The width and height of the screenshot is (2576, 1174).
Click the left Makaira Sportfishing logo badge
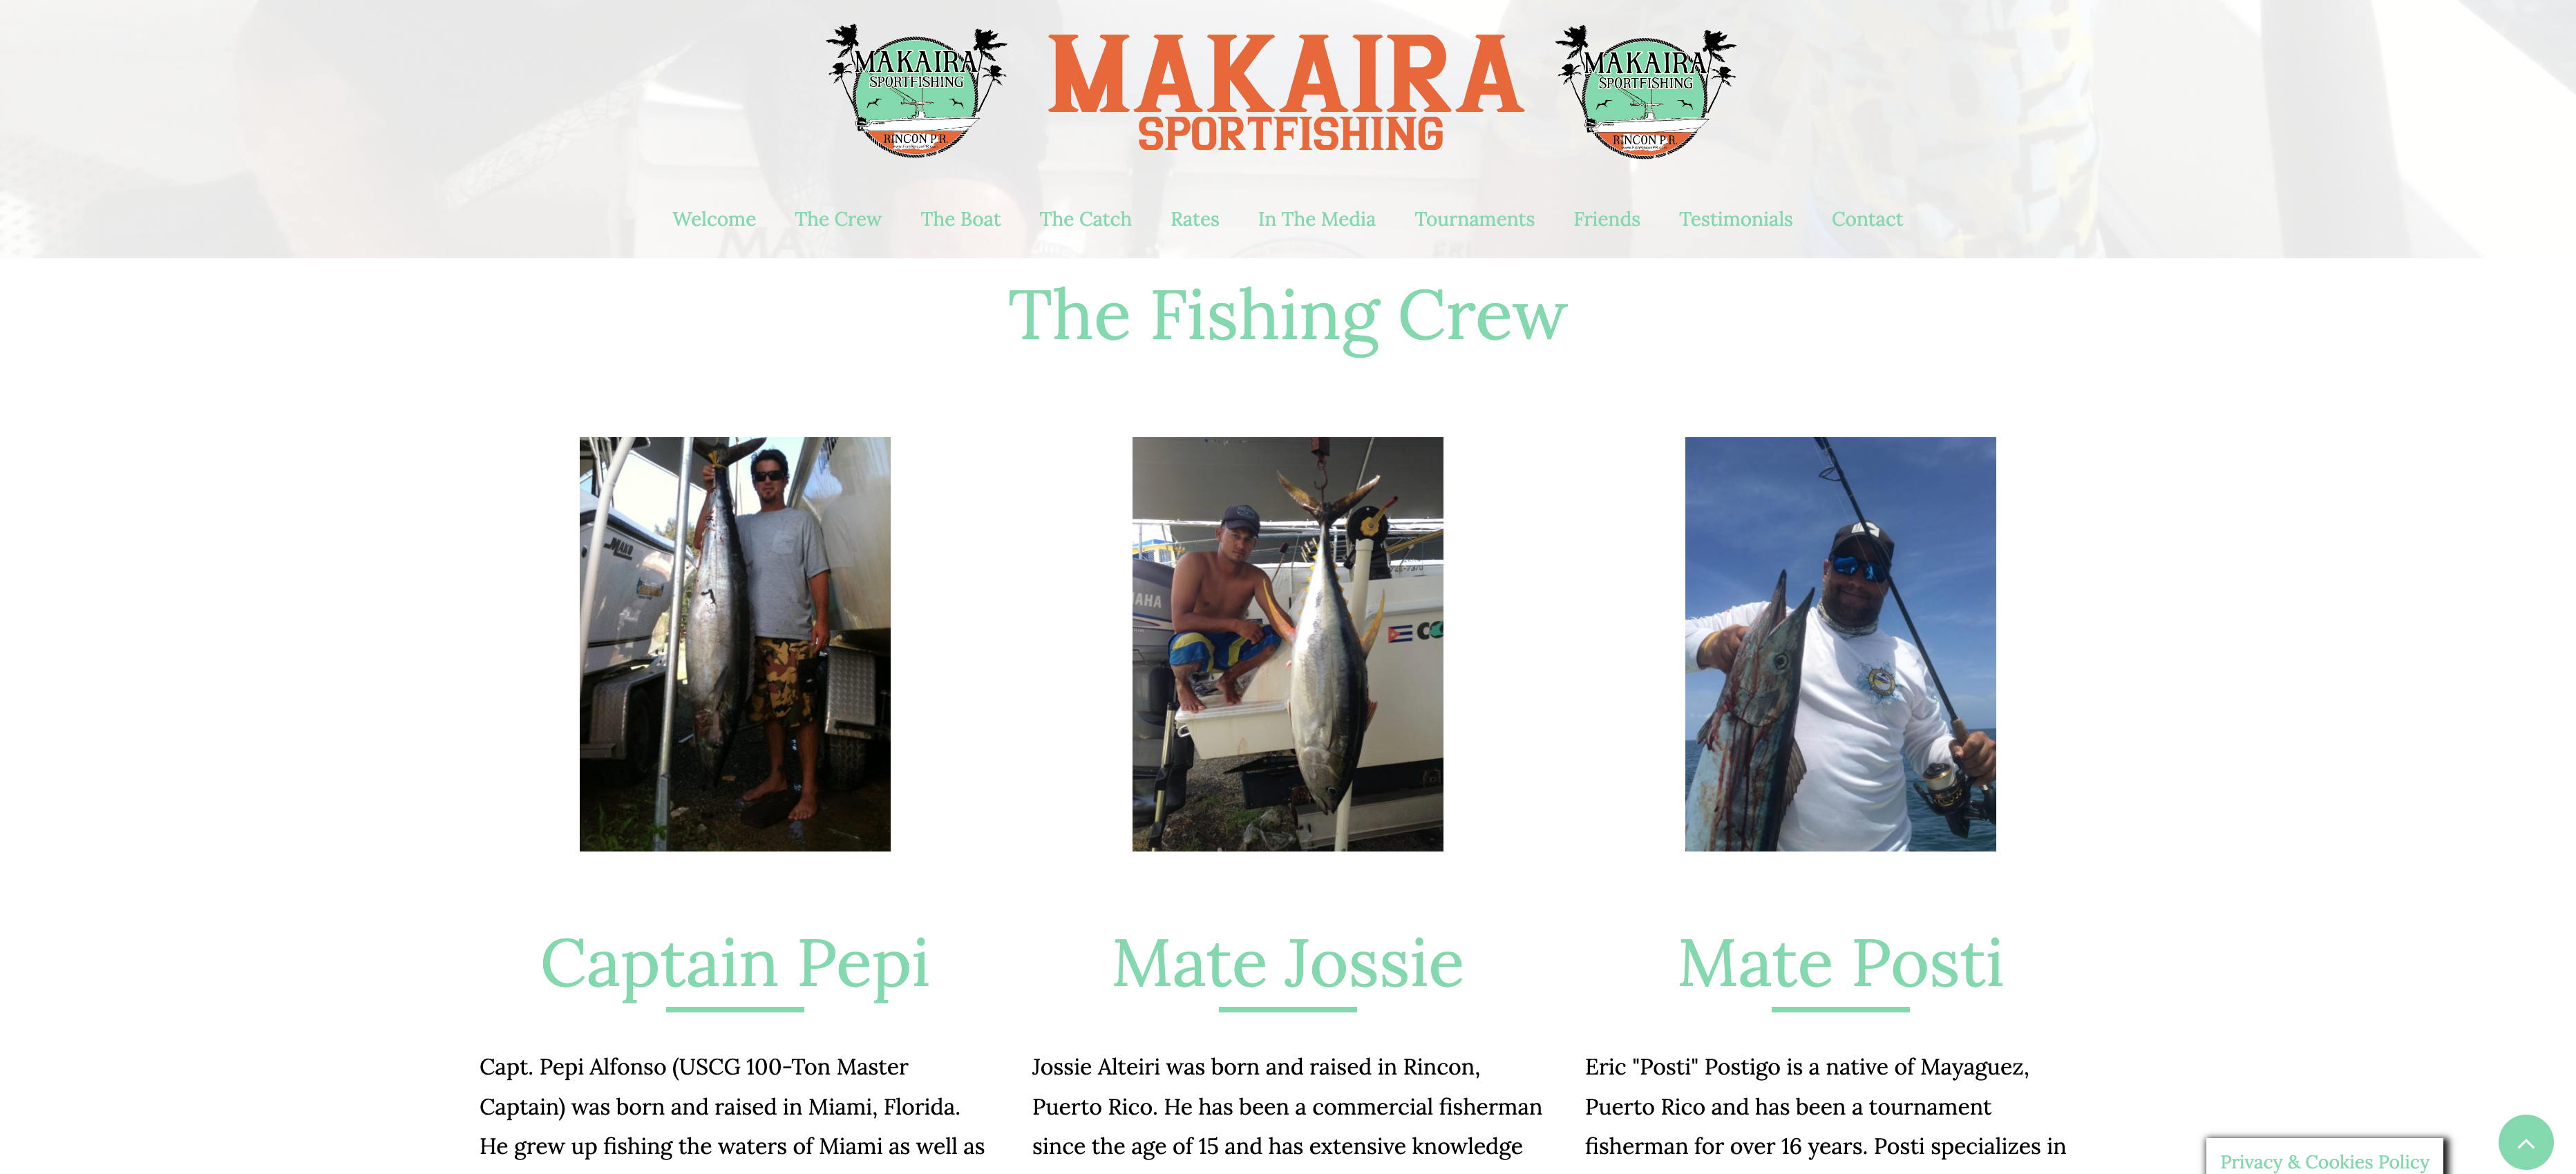pyautogui.click(x=916, y=91)
